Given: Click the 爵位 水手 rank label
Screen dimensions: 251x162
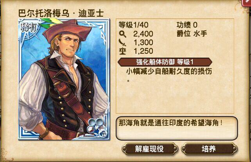Looking at the screenshot, I should pyautogui.click(x=192, y=33).
